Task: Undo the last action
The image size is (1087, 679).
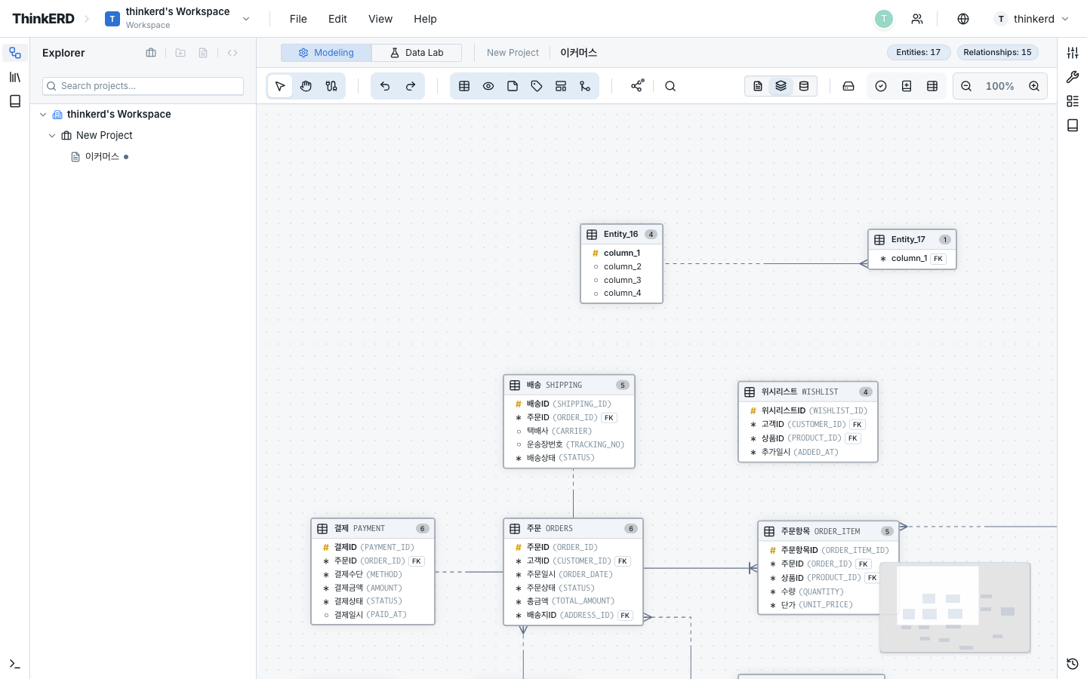Action: pyautogui.click(x=385, y=86)
